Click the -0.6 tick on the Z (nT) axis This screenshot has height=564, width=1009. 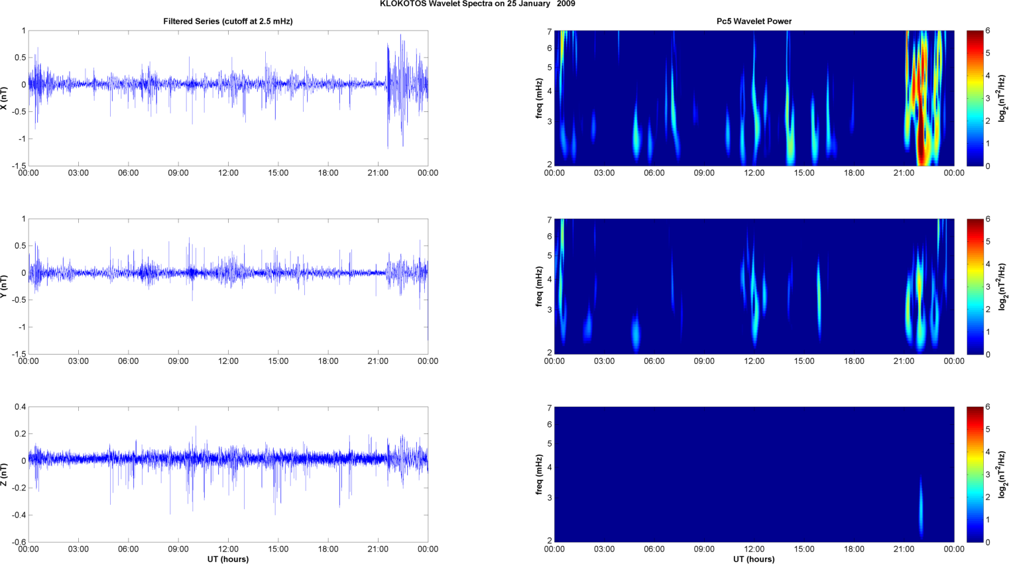click(x=19, y=542)
